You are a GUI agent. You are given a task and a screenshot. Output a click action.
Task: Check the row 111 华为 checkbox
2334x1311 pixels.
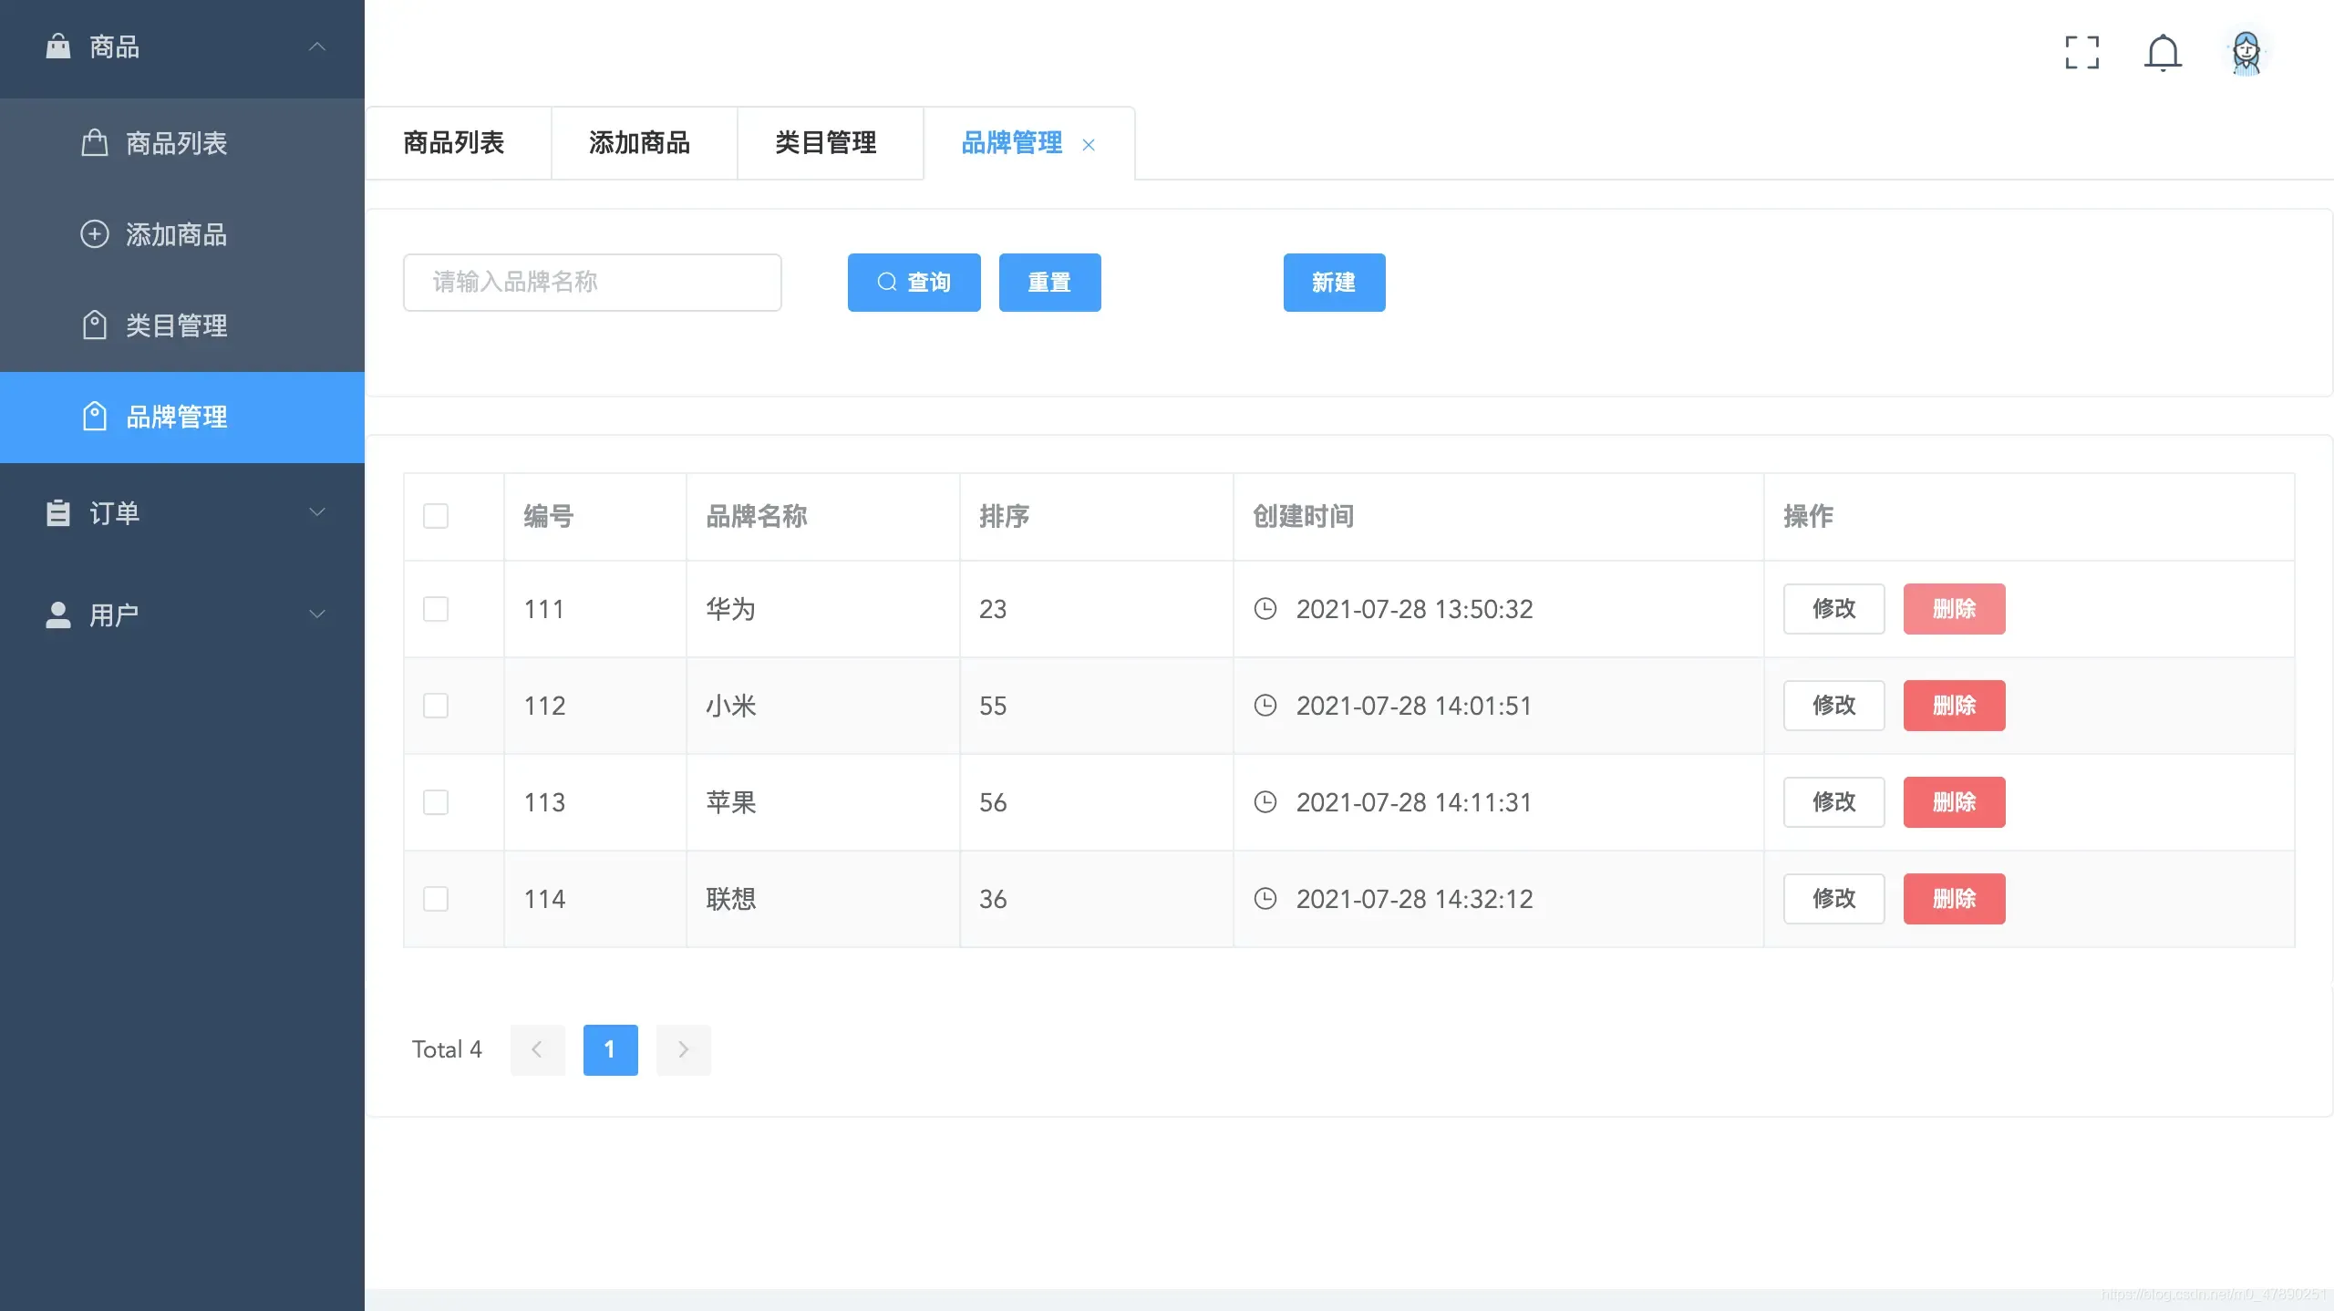point(436,609)
